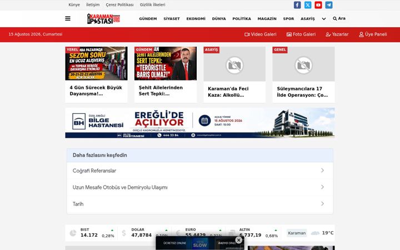The height and width of the screenshot is (250, 400).
Task: Open the İletişim link
Action: click(93, 4)
